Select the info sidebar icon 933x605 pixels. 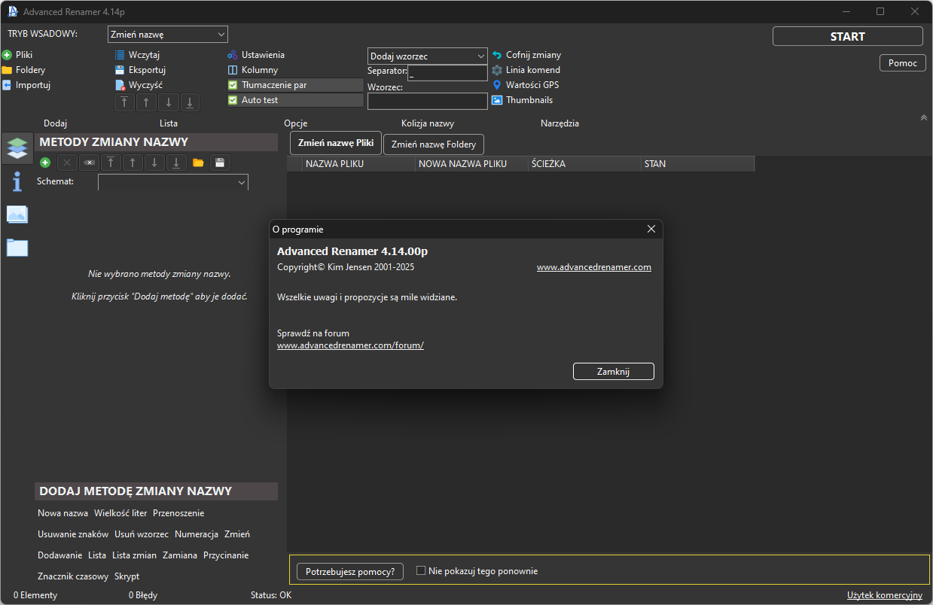click(x=17, y=181)
